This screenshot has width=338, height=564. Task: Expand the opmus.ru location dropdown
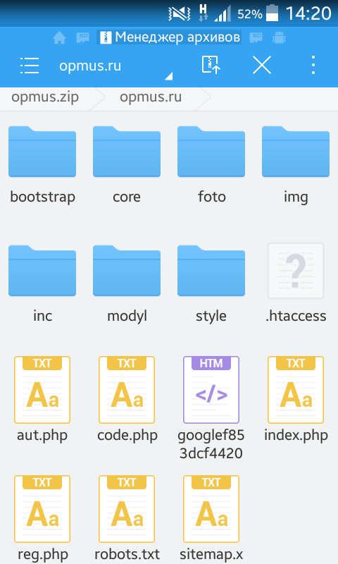[x=115, y=66]
